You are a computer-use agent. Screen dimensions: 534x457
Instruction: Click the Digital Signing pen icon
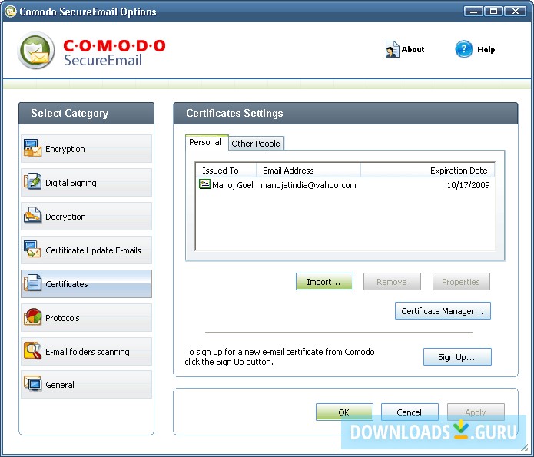click(x=32, y=181)
